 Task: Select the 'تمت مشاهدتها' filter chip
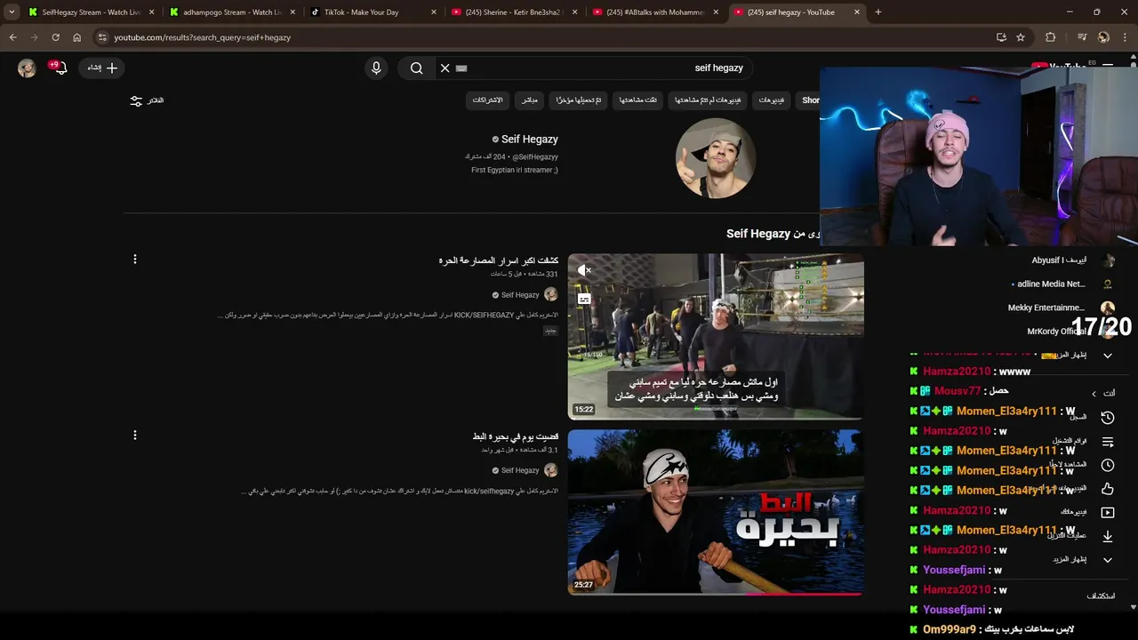(x=637, y=100)
